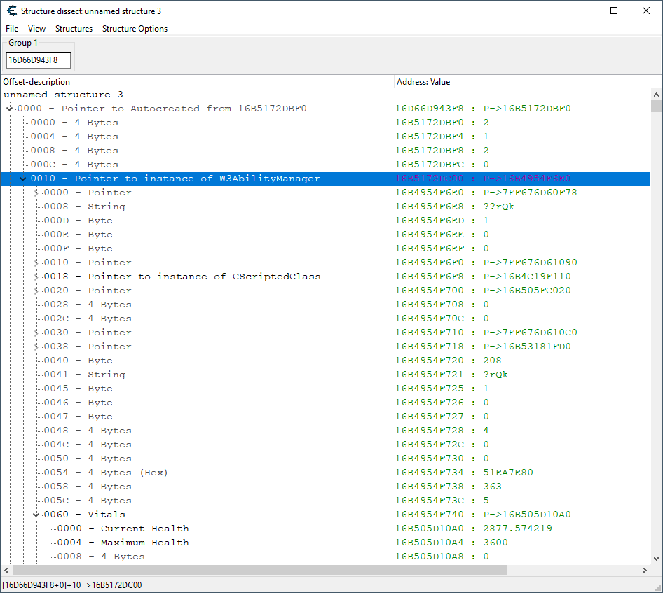
Task: Open the View menu
Action: [36, 29]
